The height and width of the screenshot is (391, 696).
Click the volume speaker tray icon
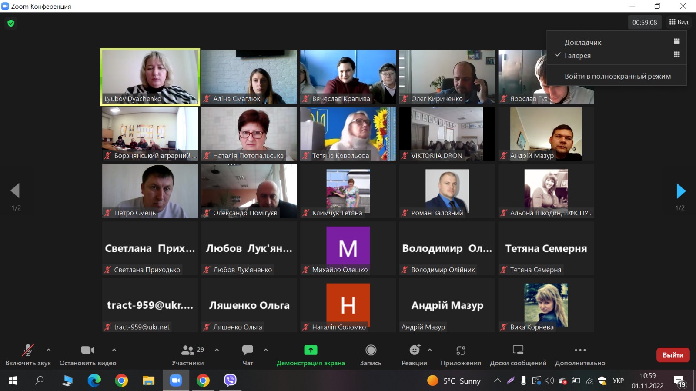coord(550,381)
